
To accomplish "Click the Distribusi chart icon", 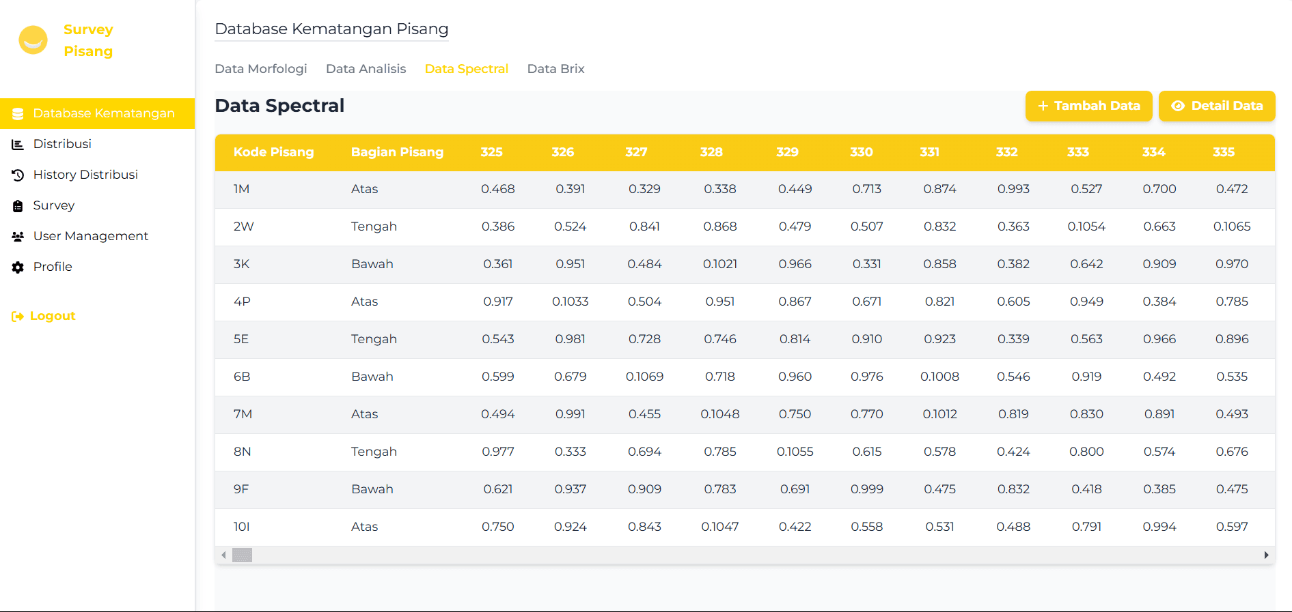I will [18, 145].
